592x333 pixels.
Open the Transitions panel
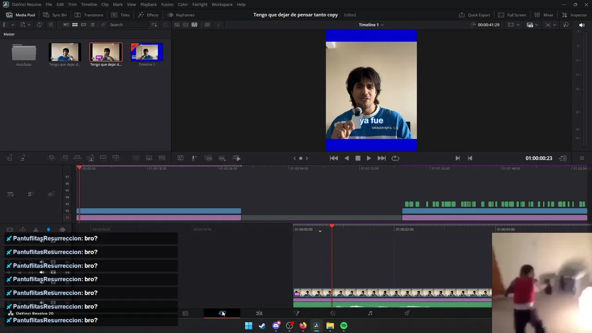89,15
